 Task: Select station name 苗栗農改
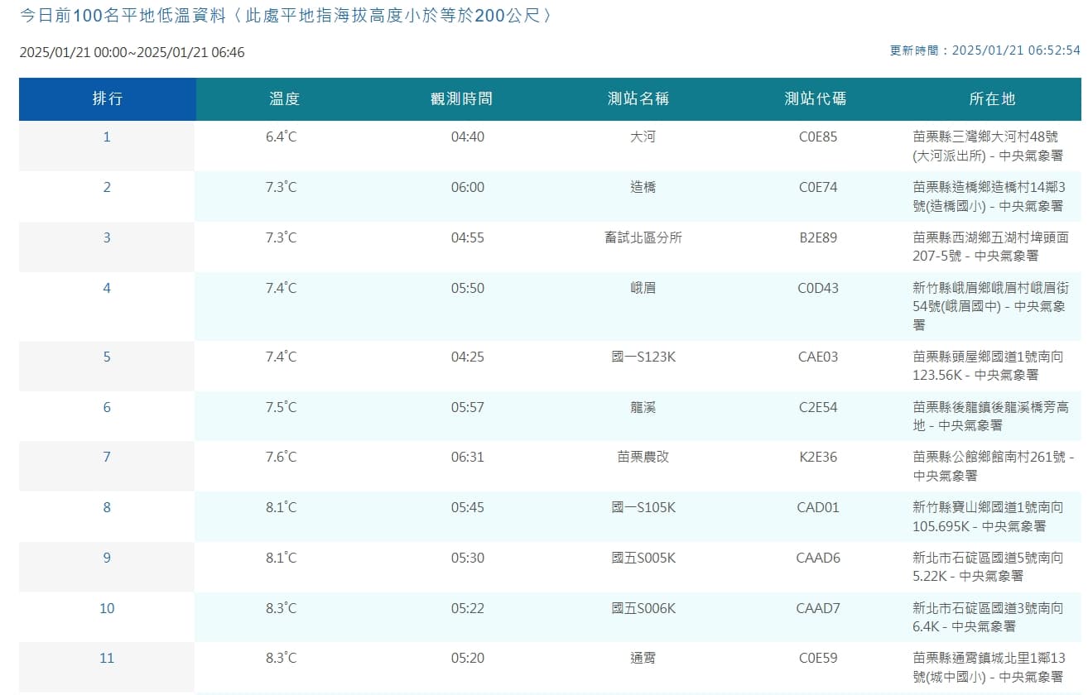coord(643,457)
